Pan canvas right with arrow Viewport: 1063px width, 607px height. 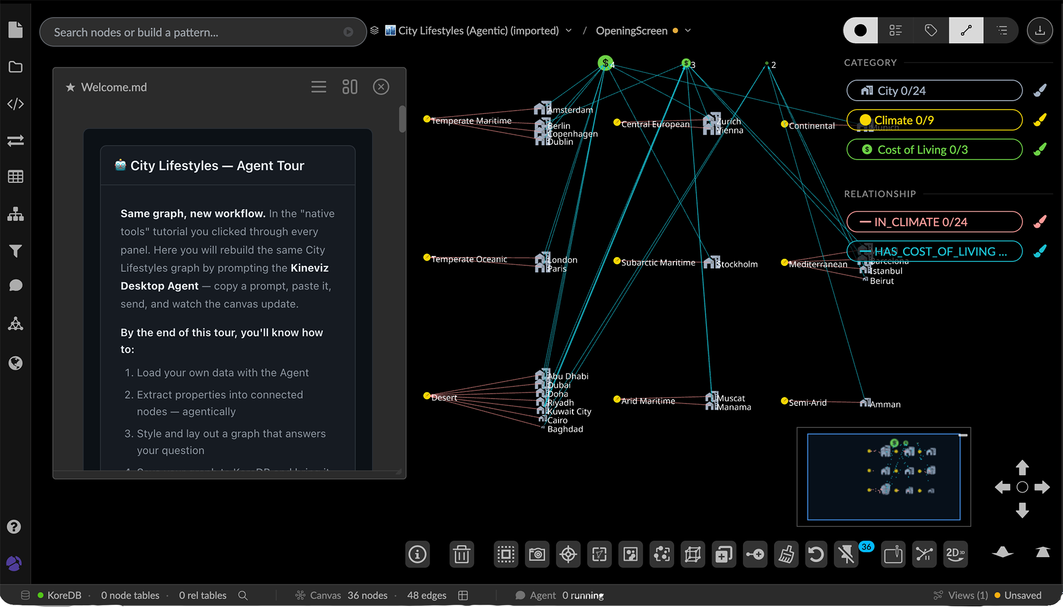(1042, 487)
